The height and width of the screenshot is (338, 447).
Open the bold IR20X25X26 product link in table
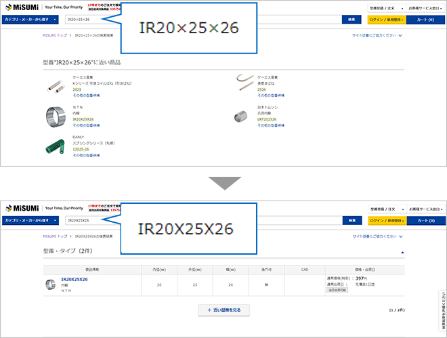[74, 279]
